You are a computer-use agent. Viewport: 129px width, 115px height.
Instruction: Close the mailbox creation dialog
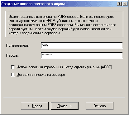(x=125, y=4)
